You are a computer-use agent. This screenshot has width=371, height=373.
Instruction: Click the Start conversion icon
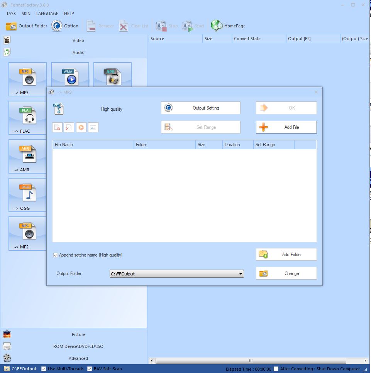tap(188, 26)
